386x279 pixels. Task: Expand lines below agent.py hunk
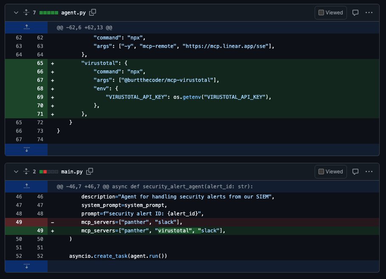pos(26,149)
